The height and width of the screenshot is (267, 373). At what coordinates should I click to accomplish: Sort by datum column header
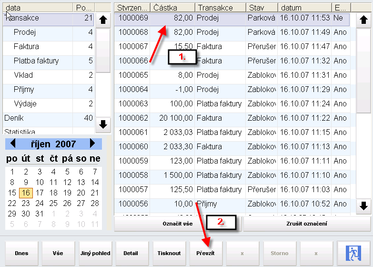(305, 8)
